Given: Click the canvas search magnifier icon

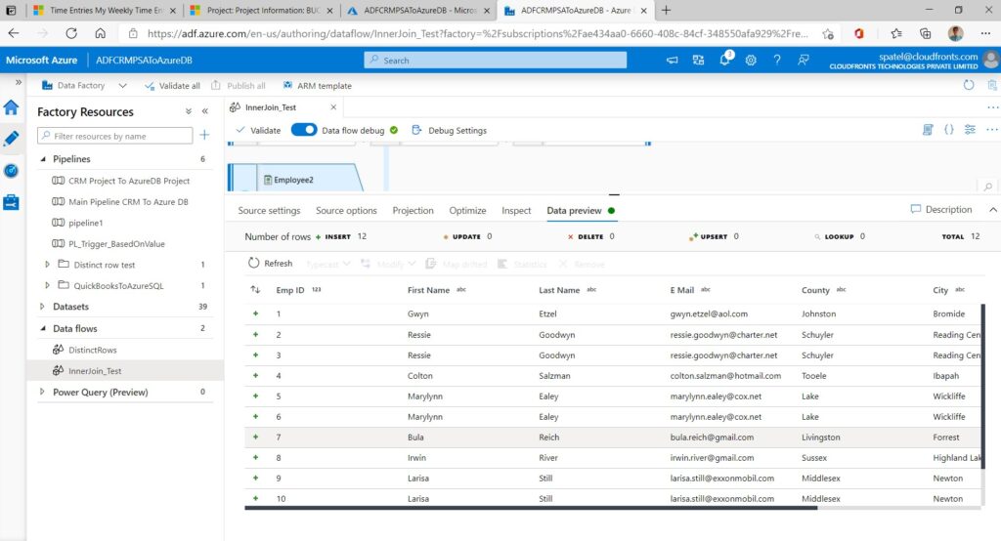Looking at the screenshot, I should (x=987, y=187).
